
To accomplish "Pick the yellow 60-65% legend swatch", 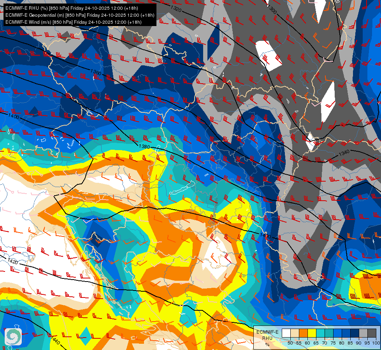I will point(312,333).
